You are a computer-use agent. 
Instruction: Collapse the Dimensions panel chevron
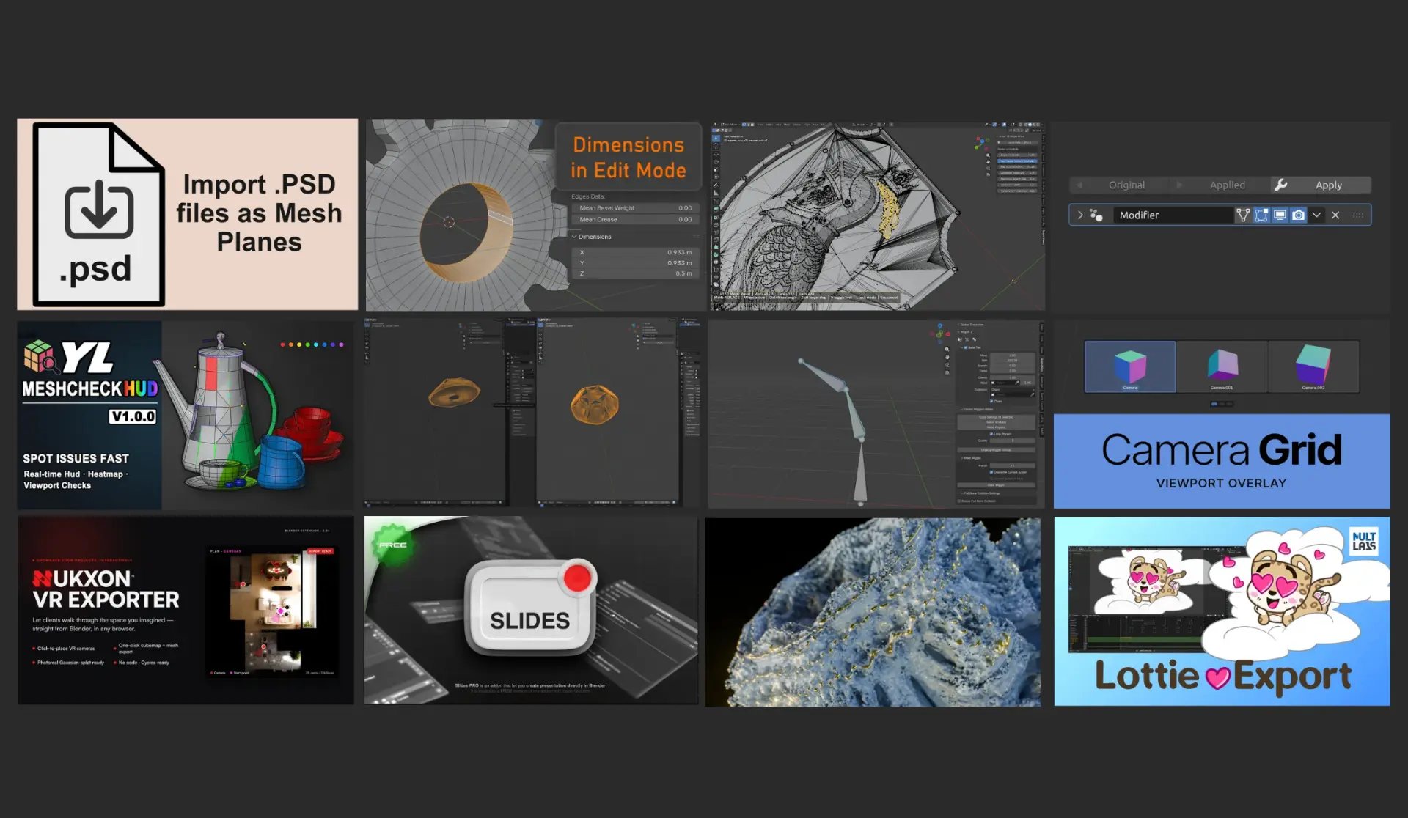point(574,237)
